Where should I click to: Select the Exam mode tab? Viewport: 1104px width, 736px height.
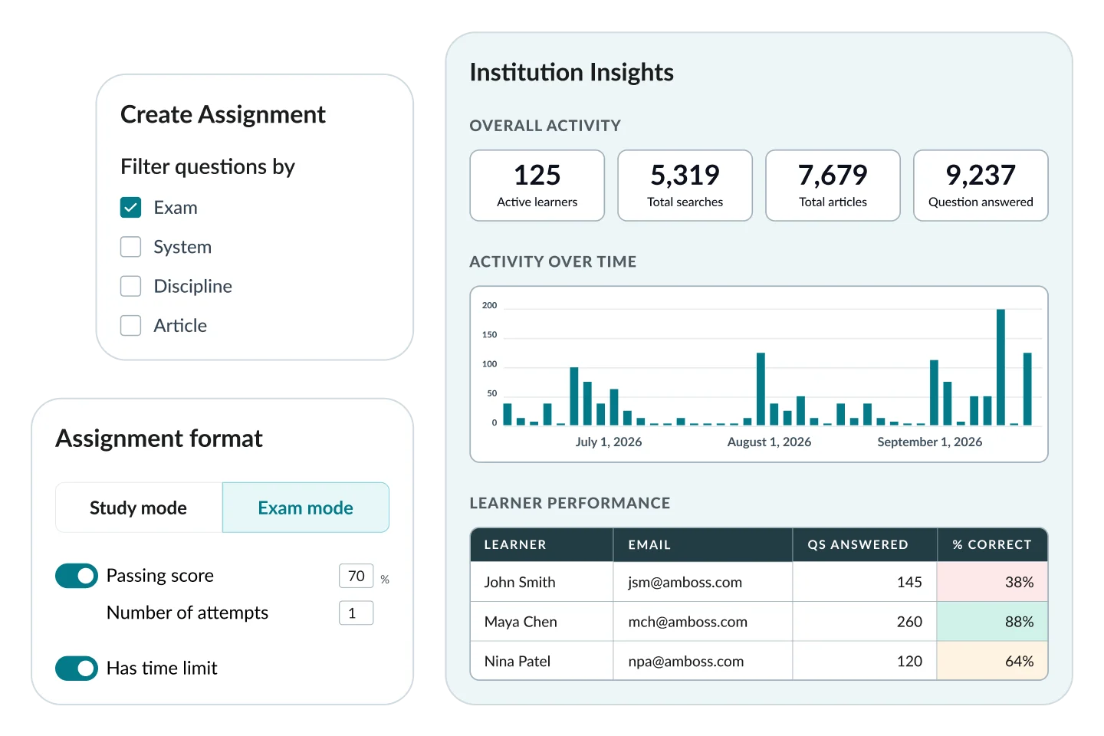click(x=305, y=507)
